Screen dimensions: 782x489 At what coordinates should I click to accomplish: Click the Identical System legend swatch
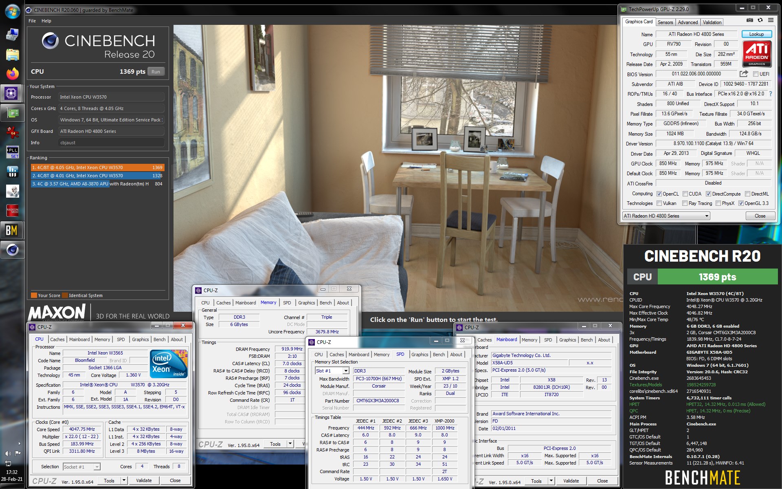click(65, 295)
